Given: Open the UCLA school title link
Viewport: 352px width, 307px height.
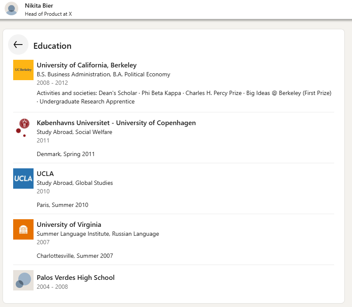Looking at the screenshot, I should pyautogui.click(x=45, y=174).
